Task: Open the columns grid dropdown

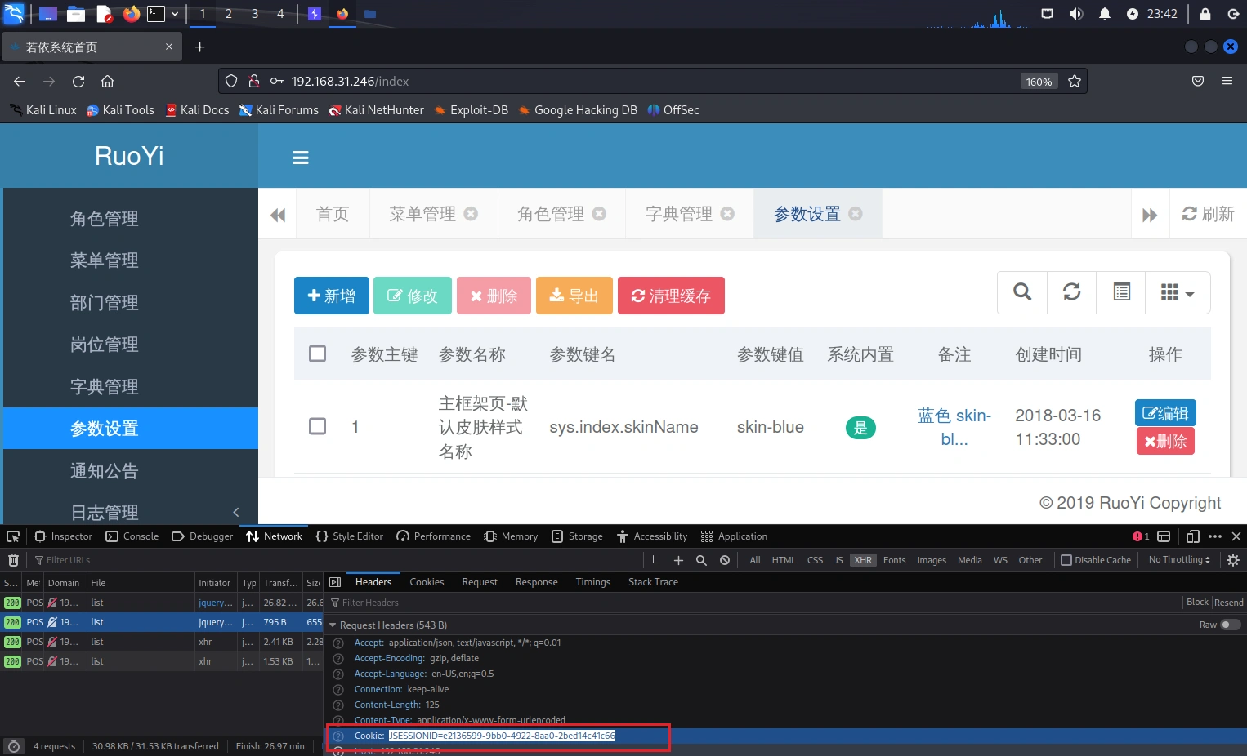Action: (1177, 292)
